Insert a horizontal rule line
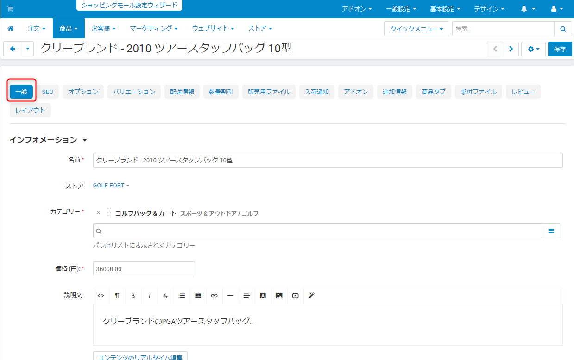Screen dimensions: 574x360 point(230,296)
